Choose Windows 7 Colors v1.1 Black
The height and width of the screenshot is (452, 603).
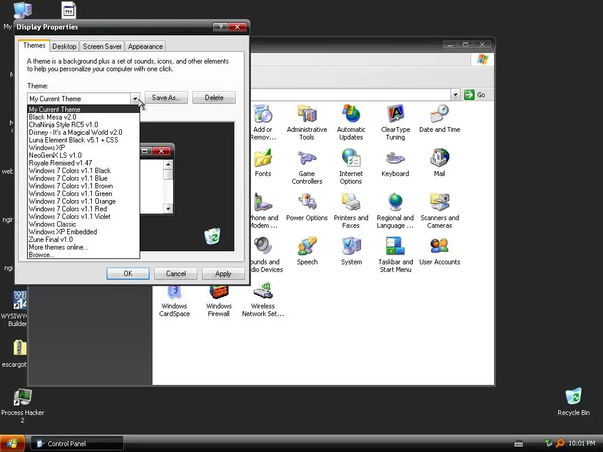tap(84, 171)
